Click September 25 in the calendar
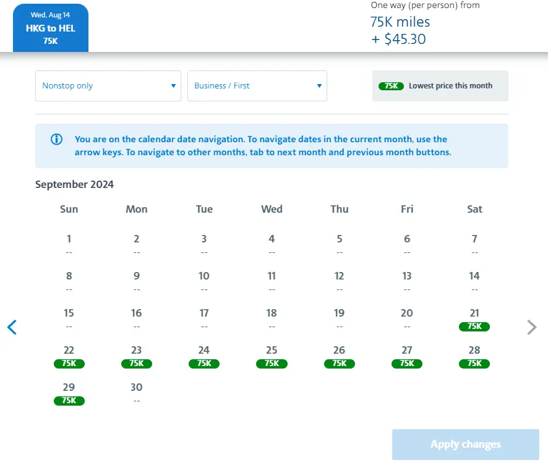Screen dimensions: 548x465 pos(272,356)
